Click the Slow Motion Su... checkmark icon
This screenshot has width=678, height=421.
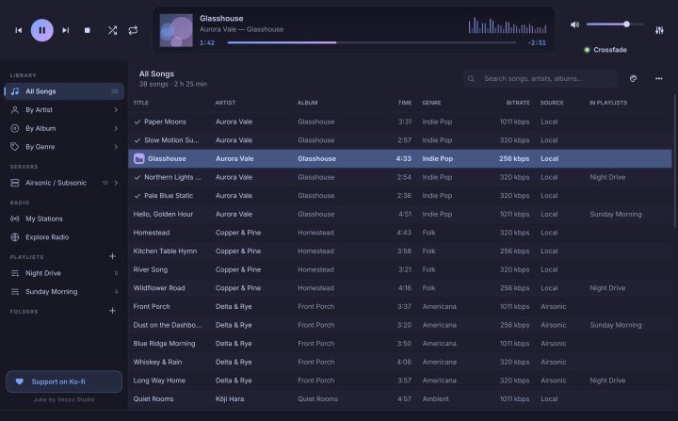pyautogui.click(x=137, y=140)
